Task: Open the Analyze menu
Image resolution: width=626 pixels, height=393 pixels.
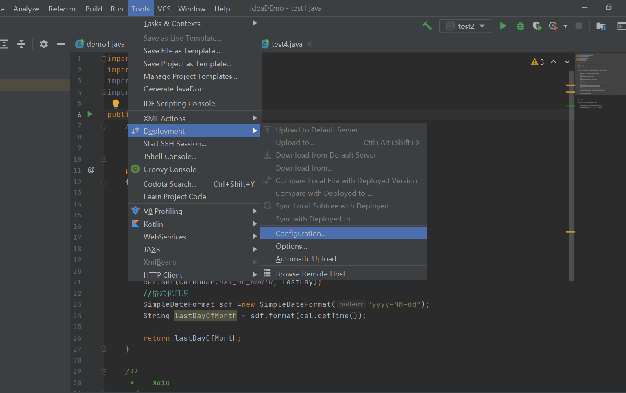Action: coord(26,9)
